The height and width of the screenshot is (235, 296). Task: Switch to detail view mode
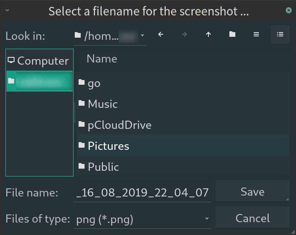(280, 34)
